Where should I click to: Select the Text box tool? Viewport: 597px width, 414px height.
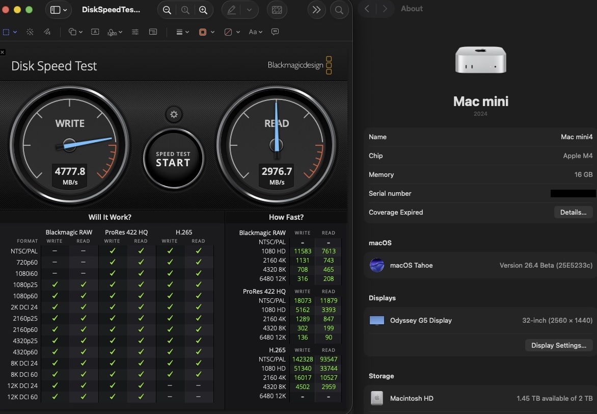[95, 32]
